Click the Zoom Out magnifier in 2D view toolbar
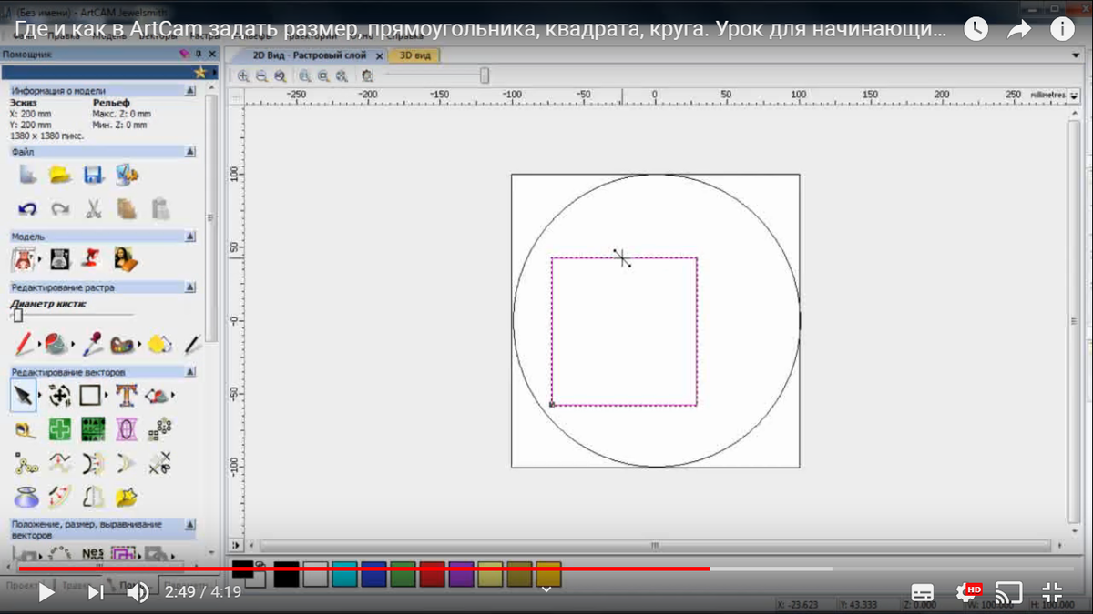This screenshot has width=1093, height=614. pos(261,76)
